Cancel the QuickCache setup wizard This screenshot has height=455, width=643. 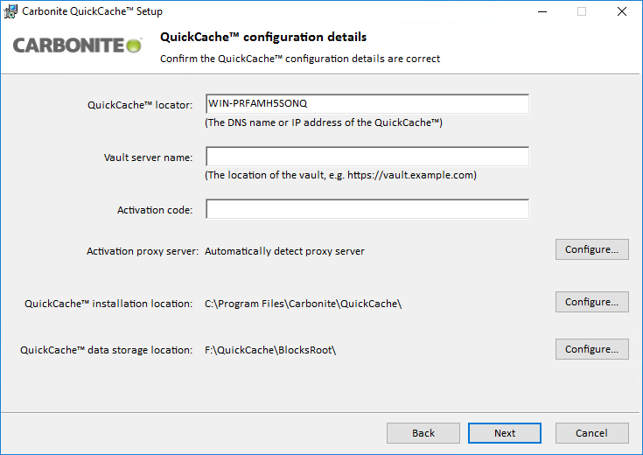click(x=591, y=433)
